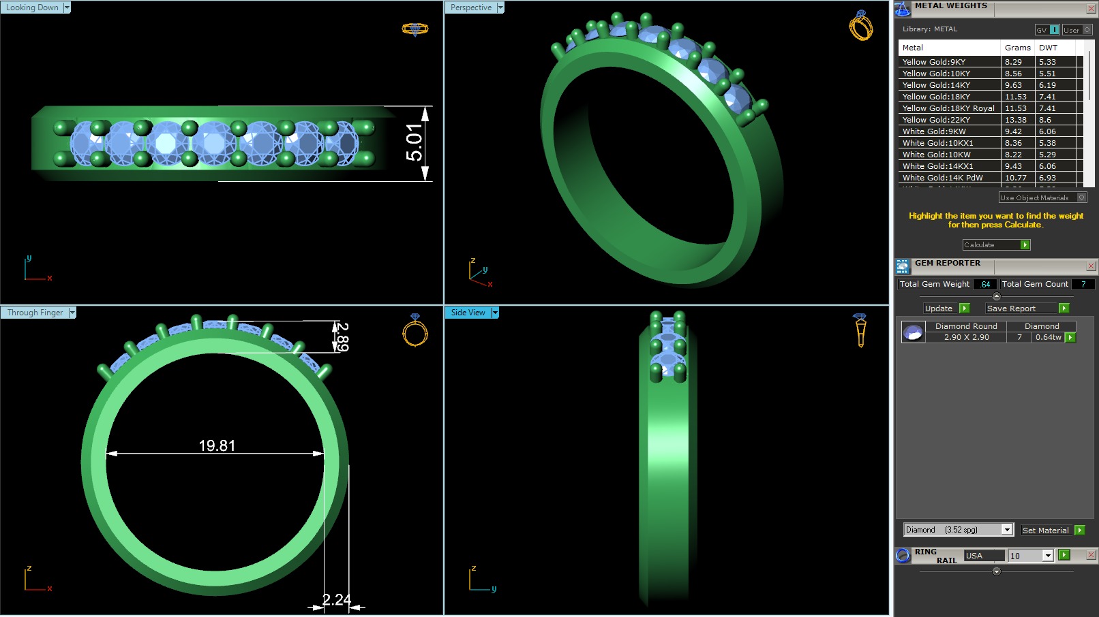Select the Yellow Gold:22KY row
Screen dimensions: 1099x617
coord(991,120)
